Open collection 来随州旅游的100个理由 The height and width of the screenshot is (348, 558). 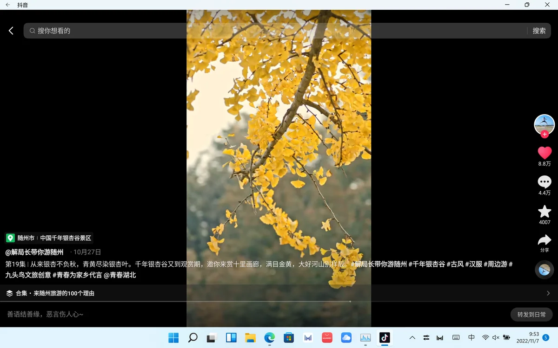64,293
